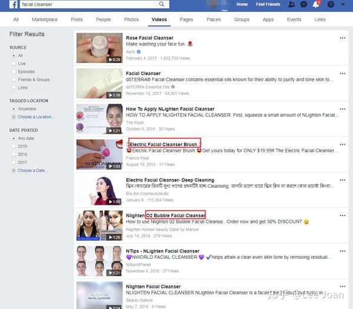Open Bio-Xin Cosmeceuticals page link
353x309 pixels.
[147, 194]
